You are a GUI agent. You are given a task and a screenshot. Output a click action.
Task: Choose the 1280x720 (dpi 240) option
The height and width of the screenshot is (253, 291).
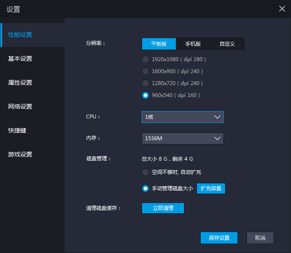point(145,83)
